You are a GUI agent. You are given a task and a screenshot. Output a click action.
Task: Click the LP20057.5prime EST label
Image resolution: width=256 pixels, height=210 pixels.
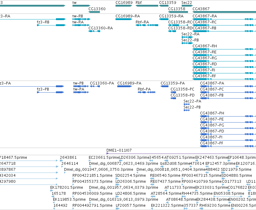pyautogui.click(x=131, y=206)
